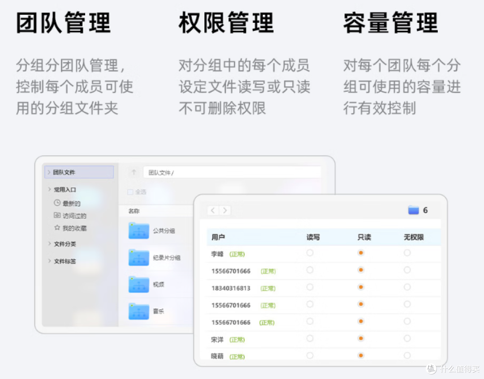Open 我的收藏 in sidebar
The height and width of the screenshot is (379, 484).
[x=74, y=228]
